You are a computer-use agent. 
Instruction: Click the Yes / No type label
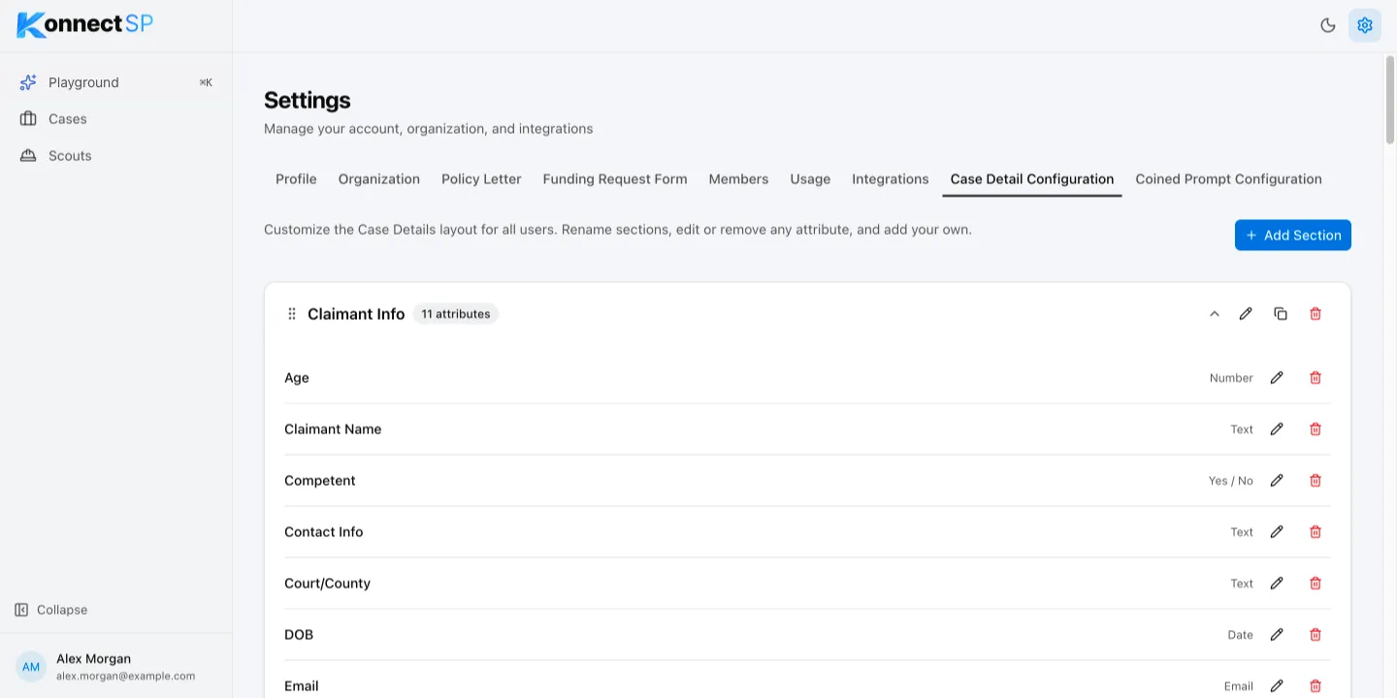click(x=1231, y=481)
